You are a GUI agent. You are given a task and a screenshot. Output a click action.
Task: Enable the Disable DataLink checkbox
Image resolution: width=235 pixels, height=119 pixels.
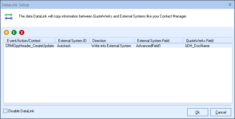[x=5, y=111]
